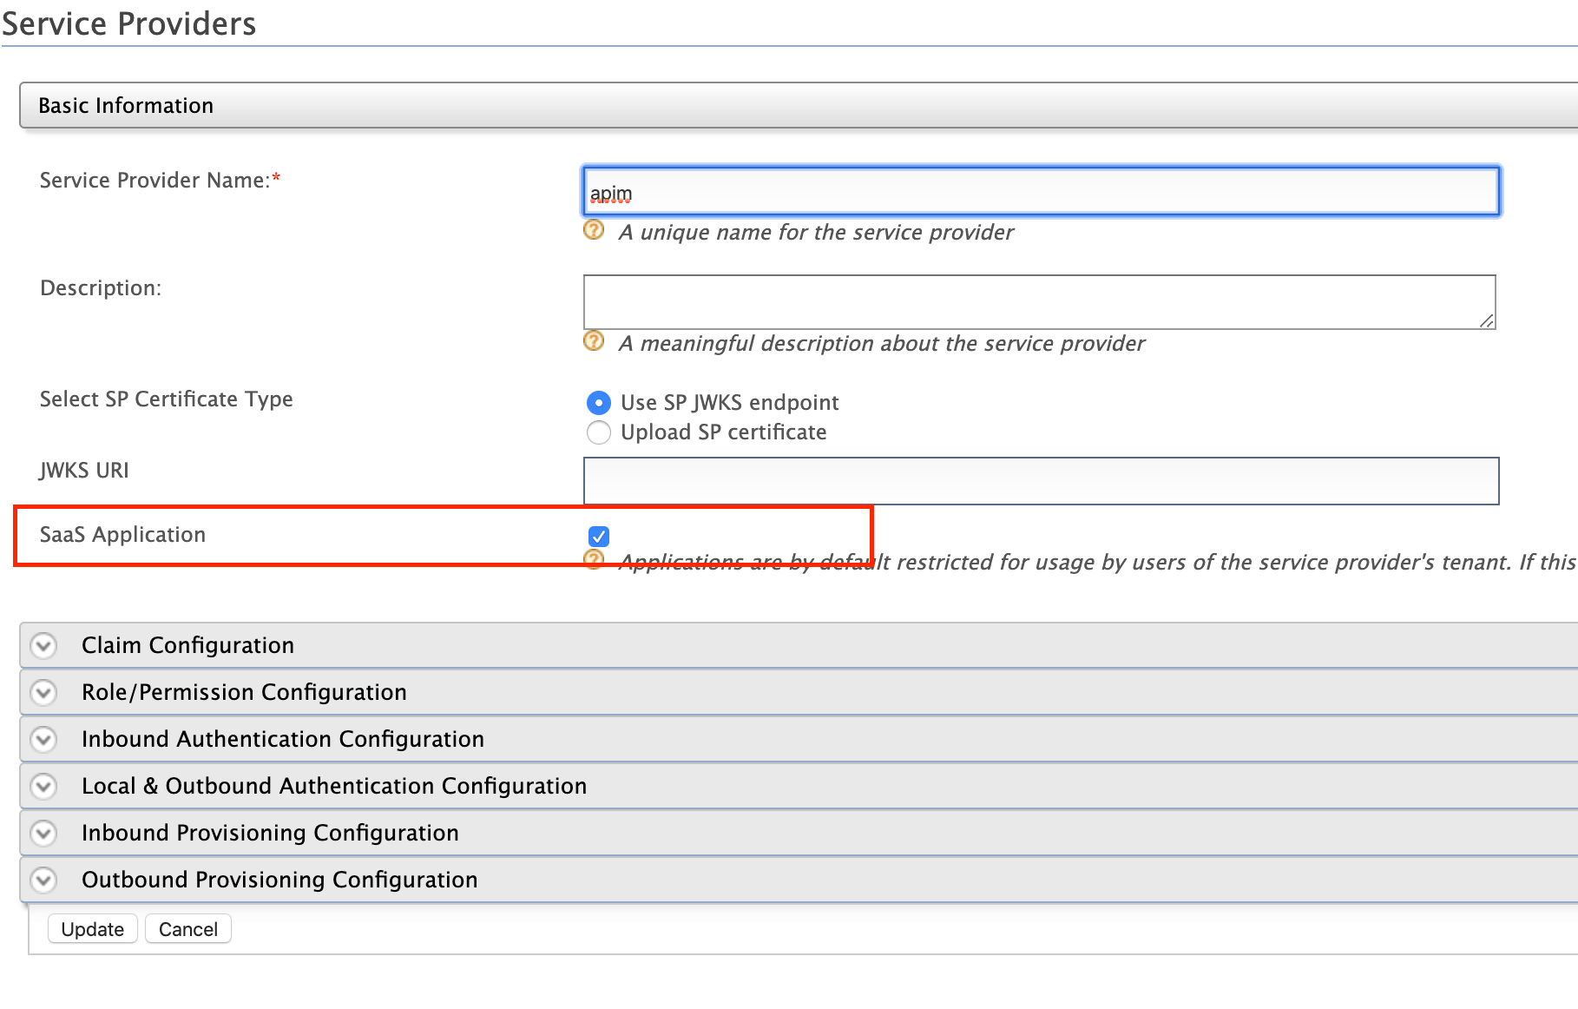Click help icon beside service provider name hint
Image resolution: width=1578 pixels, height=1009 pixels.
[x=594, y=230]
